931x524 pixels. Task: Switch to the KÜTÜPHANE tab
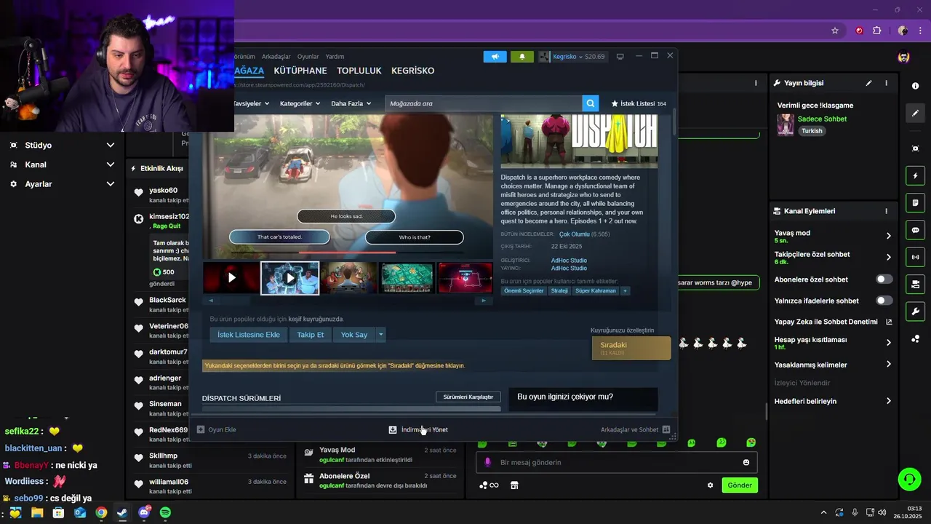tap(300, 71)
